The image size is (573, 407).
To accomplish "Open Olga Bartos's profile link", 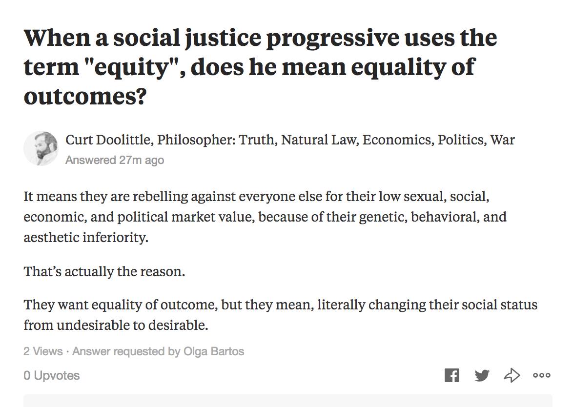I will (213, 351).
